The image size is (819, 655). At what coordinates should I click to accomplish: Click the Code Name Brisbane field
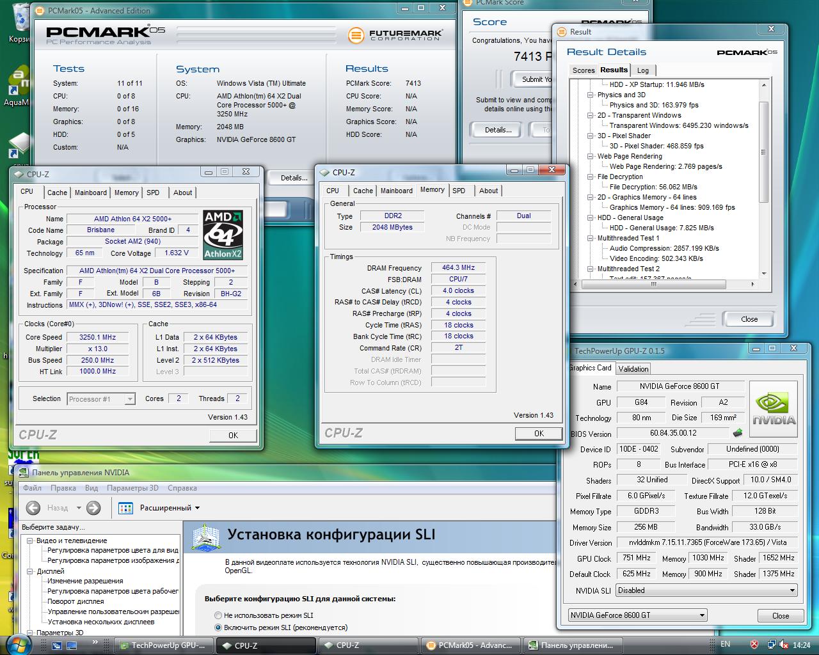101,230
